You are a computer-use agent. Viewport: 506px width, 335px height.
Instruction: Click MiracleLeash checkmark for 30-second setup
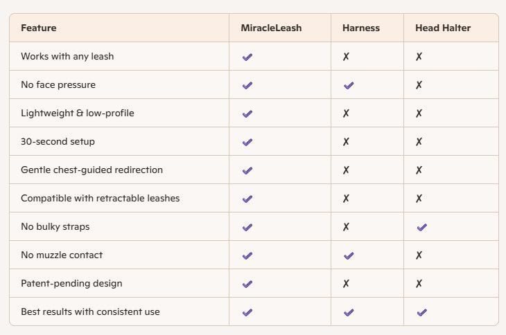click(247, 142)
